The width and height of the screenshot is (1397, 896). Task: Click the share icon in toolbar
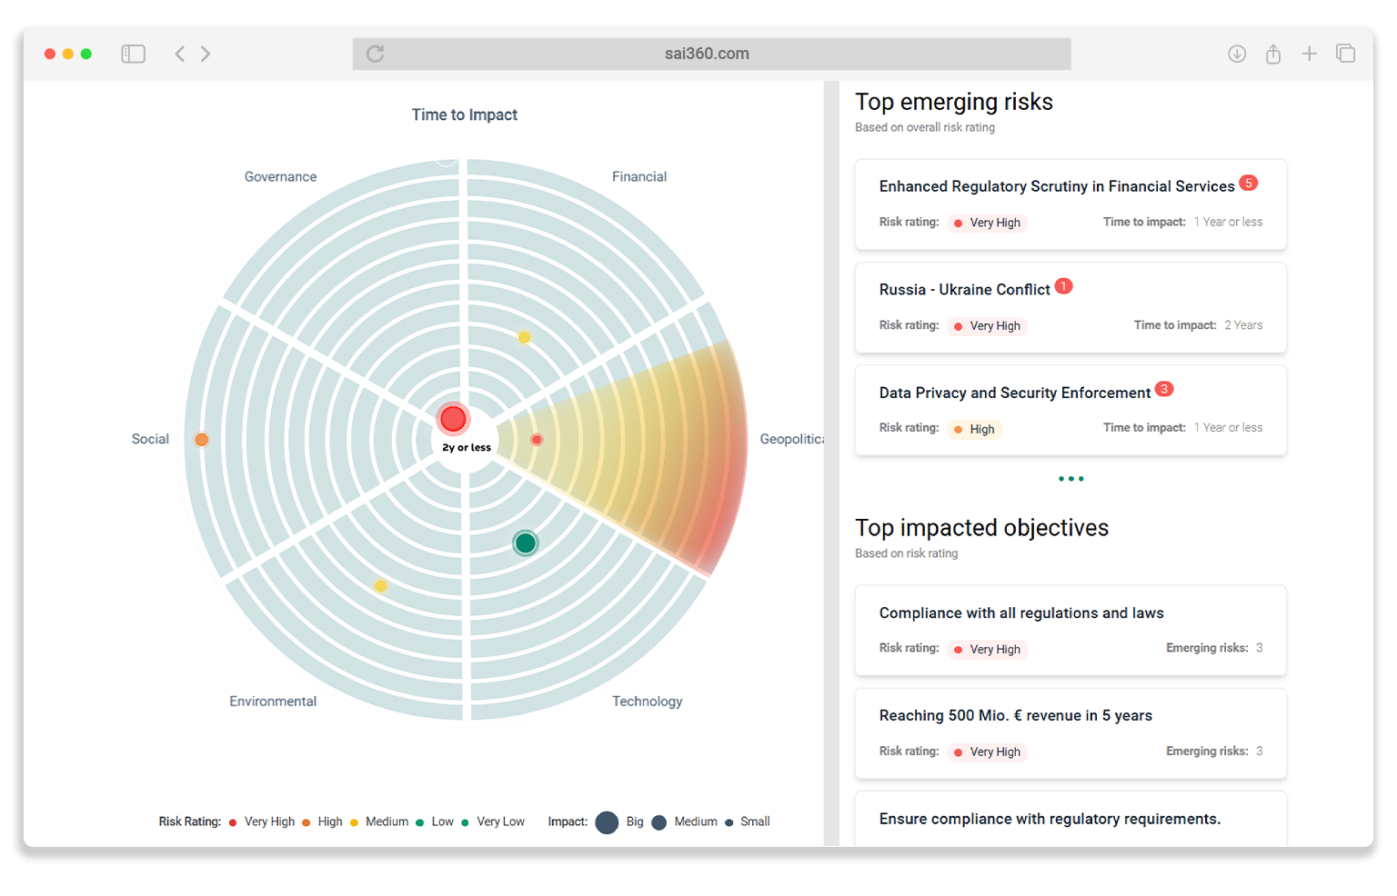coord(1273,54)
